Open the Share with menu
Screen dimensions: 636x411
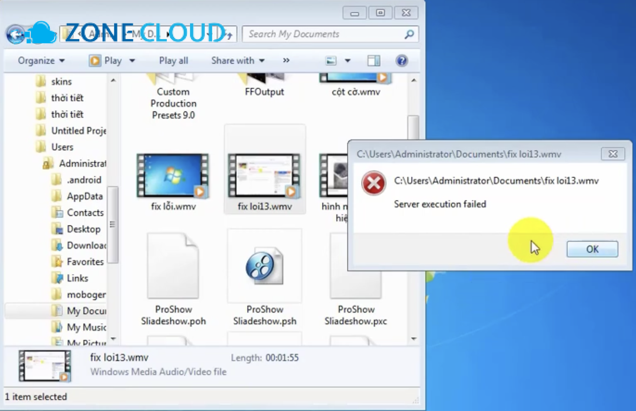[x=238, y=61]
